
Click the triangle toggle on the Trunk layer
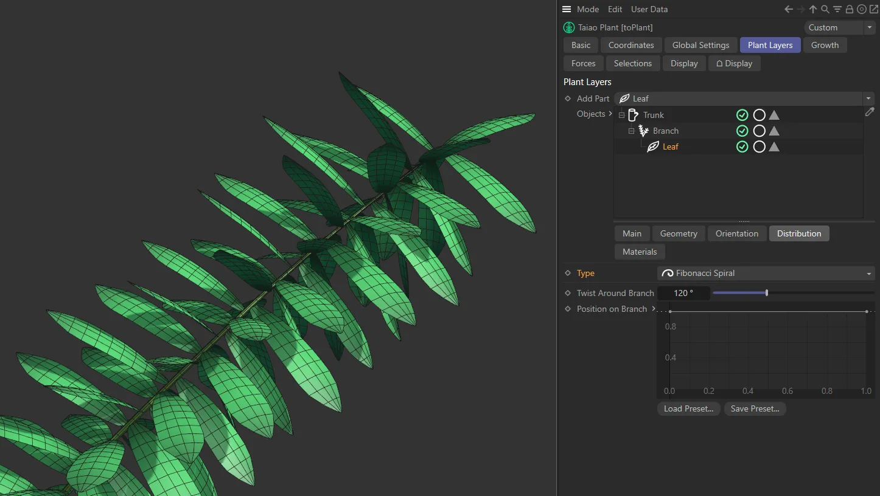(773, 115)
